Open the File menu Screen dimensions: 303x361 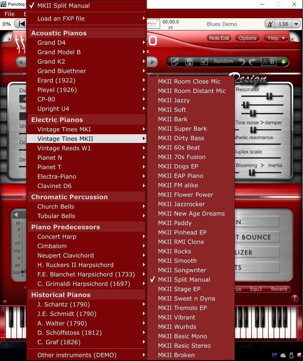tap(10, 14)
